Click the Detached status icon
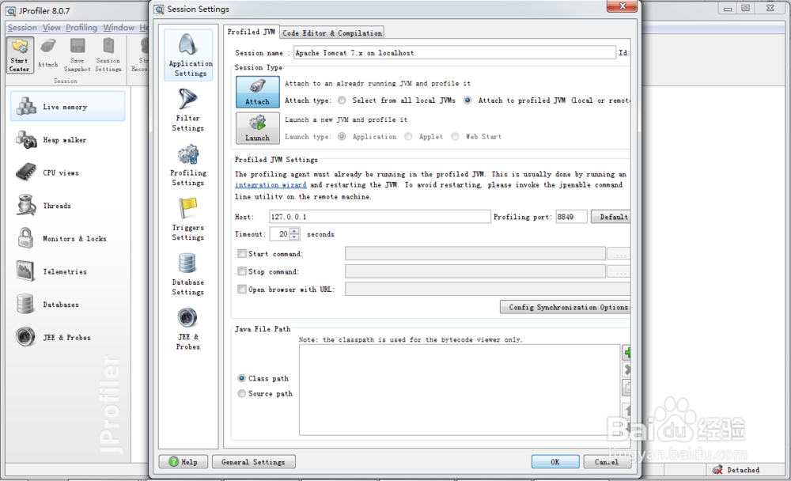This screenshot has height=481, width=791. 717,470
